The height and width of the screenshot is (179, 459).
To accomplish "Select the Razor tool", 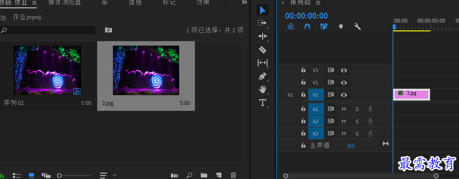I will (x=263, y=50).
